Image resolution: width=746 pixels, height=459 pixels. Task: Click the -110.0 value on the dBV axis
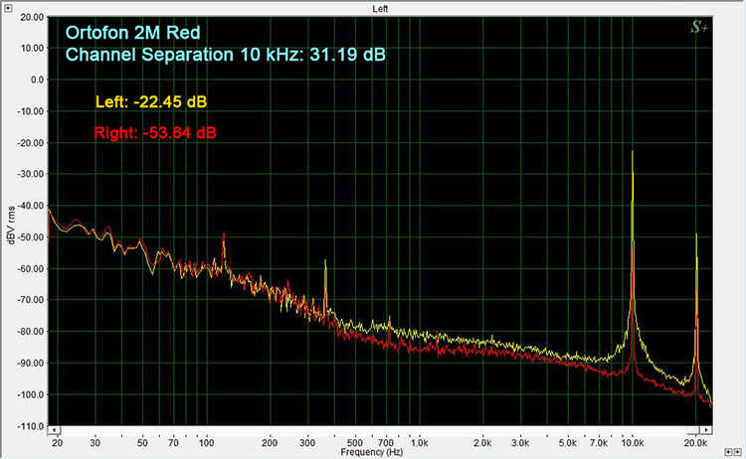pyautogui.click(x=30, y=426)
